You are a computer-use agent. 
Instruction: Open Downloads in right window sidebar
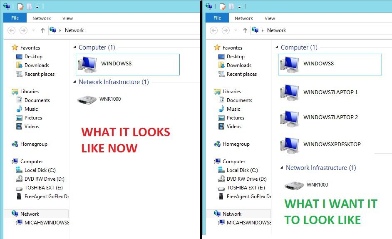pyautogui.click(x=235, y=65)
